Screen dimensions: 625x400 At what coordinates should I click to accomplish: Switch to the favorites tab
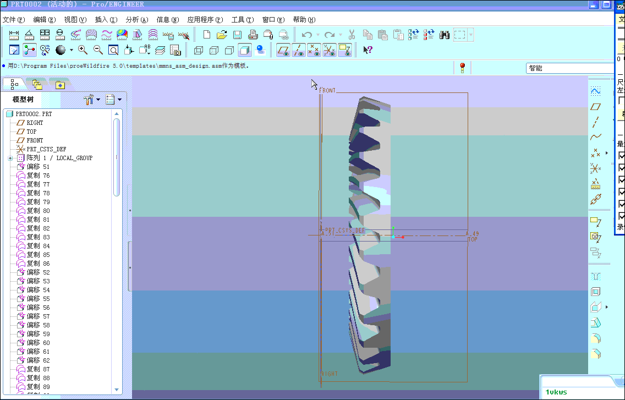point(60,84)
